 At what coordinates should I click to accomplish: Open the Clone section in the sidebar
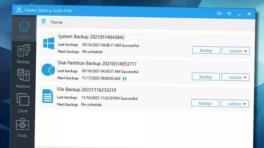point(23,103)
